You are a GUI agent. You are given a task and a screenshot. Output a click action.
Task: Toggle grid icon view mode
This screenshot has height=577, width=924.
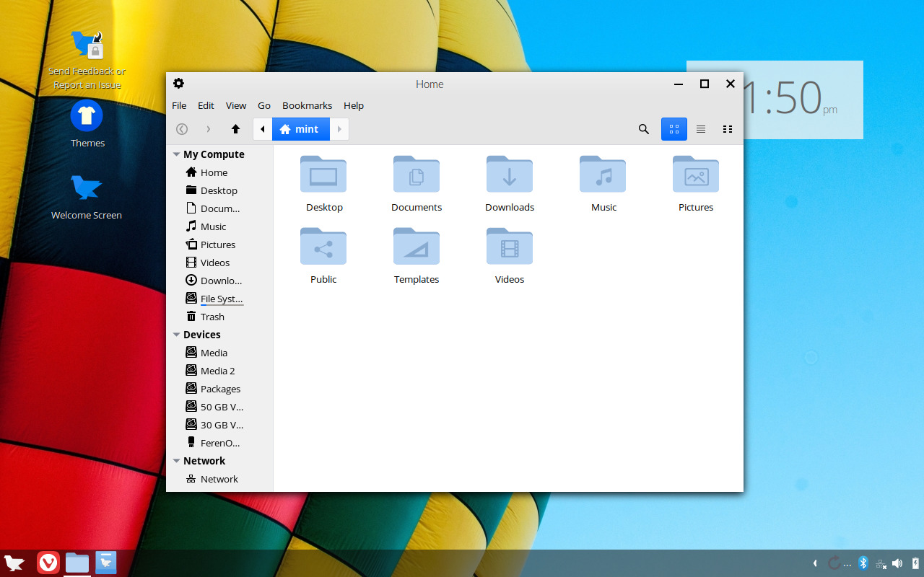coord(674,129)
